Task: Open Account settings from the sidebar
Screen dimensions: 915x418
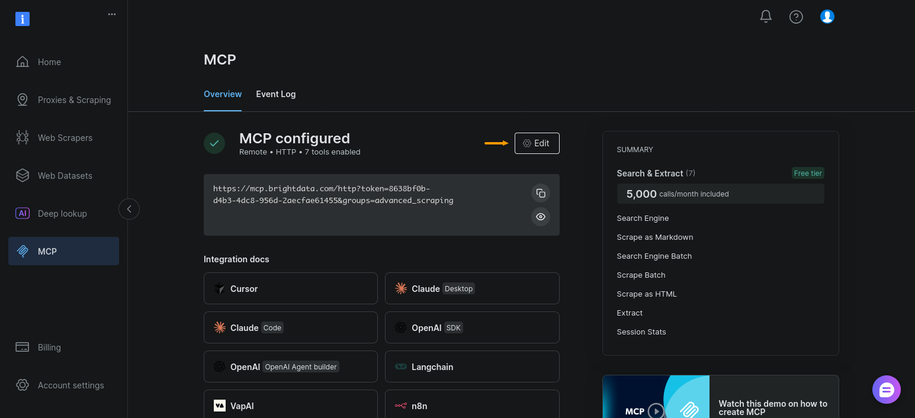Action: 23,385
